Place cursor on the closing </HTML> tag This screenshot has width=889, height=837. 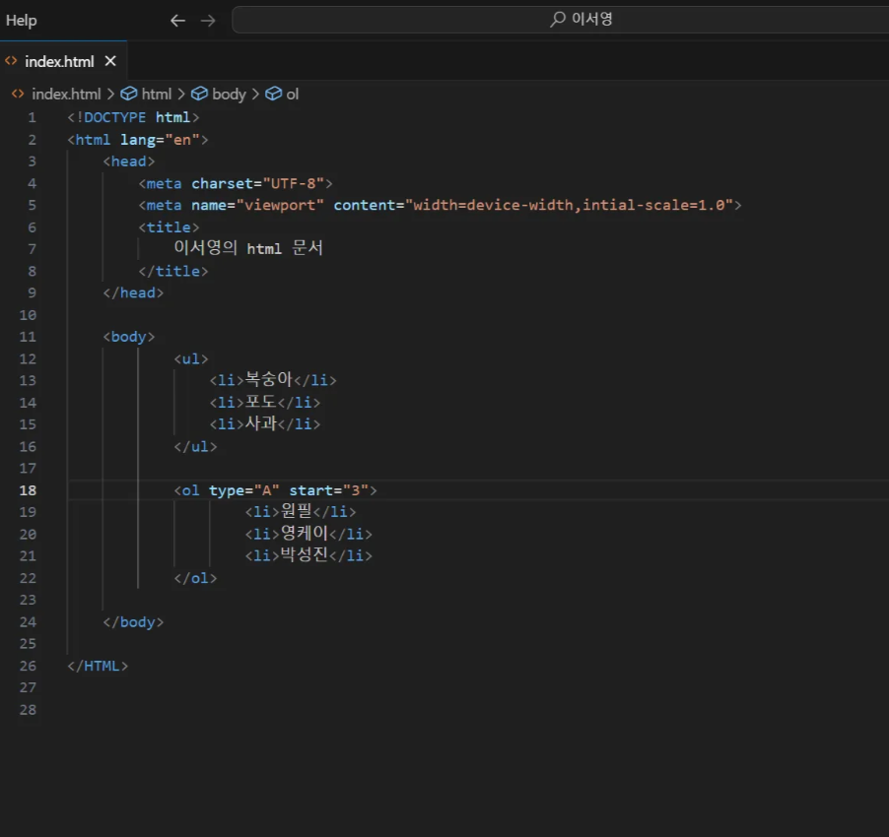click(98, 666)
